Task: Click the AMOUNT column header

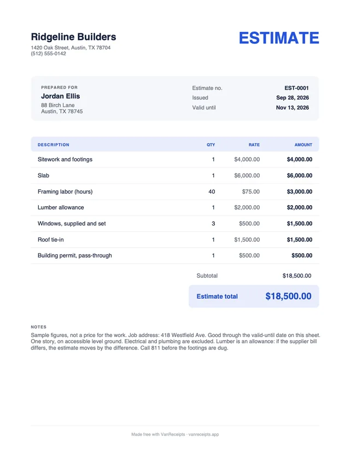Action: pos(303,145)
